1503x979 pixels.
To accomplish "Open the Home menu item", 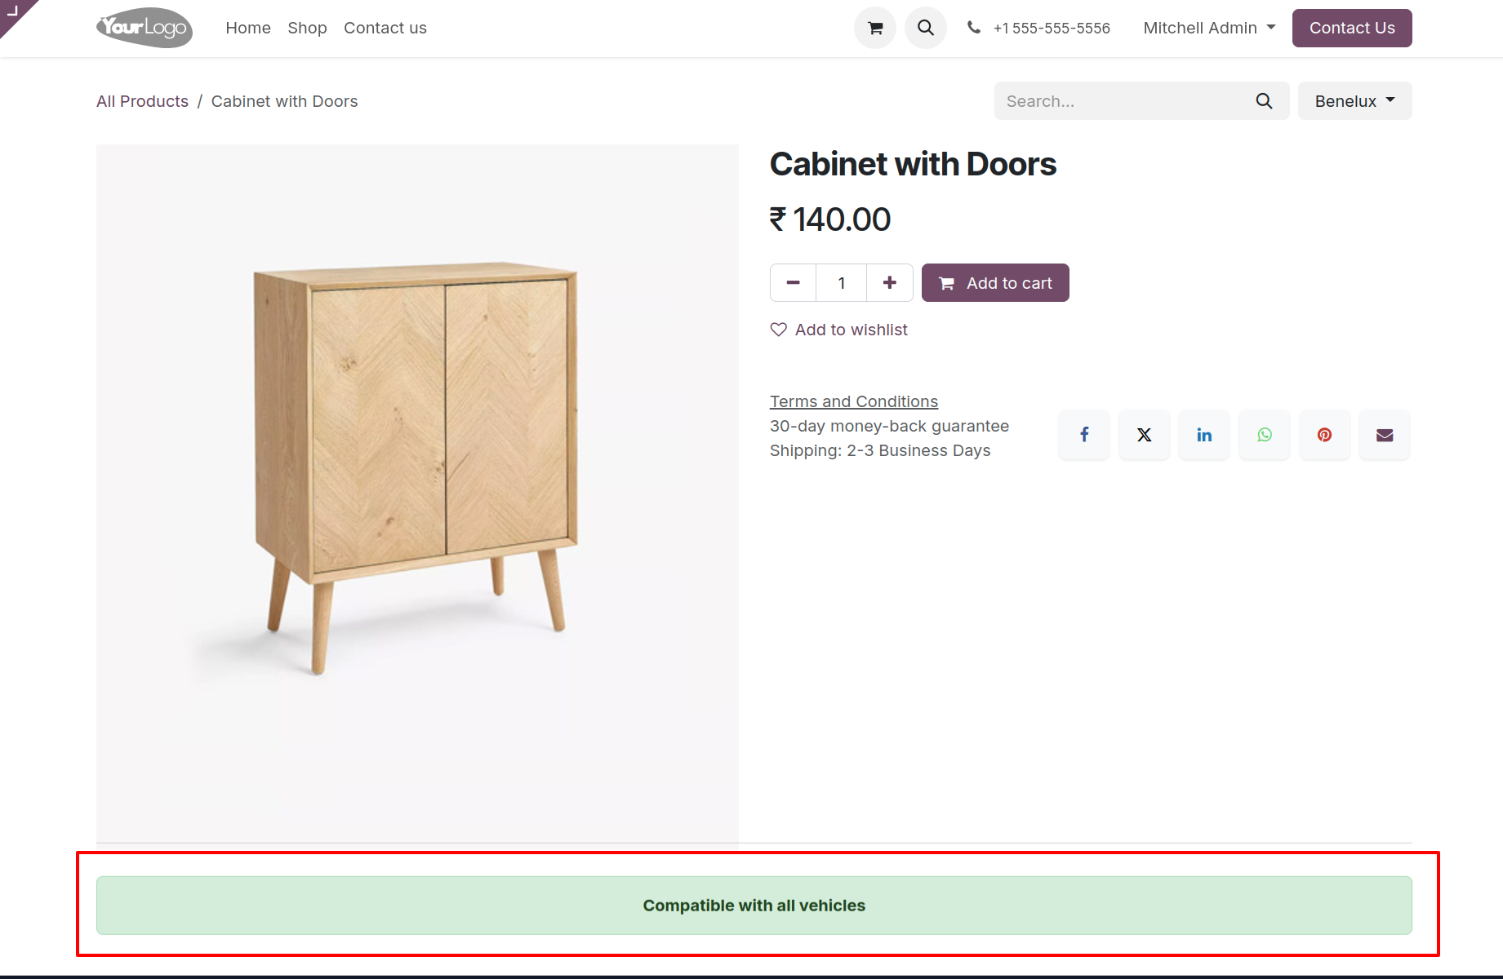I will 248,28.
